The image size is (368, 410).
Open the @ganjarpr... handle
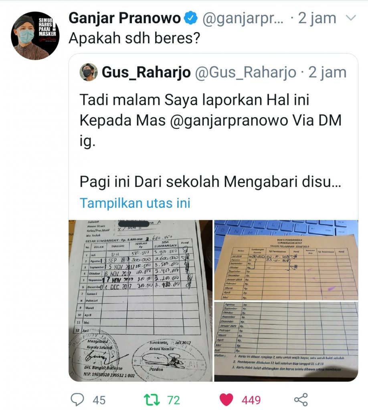[243, 18]
